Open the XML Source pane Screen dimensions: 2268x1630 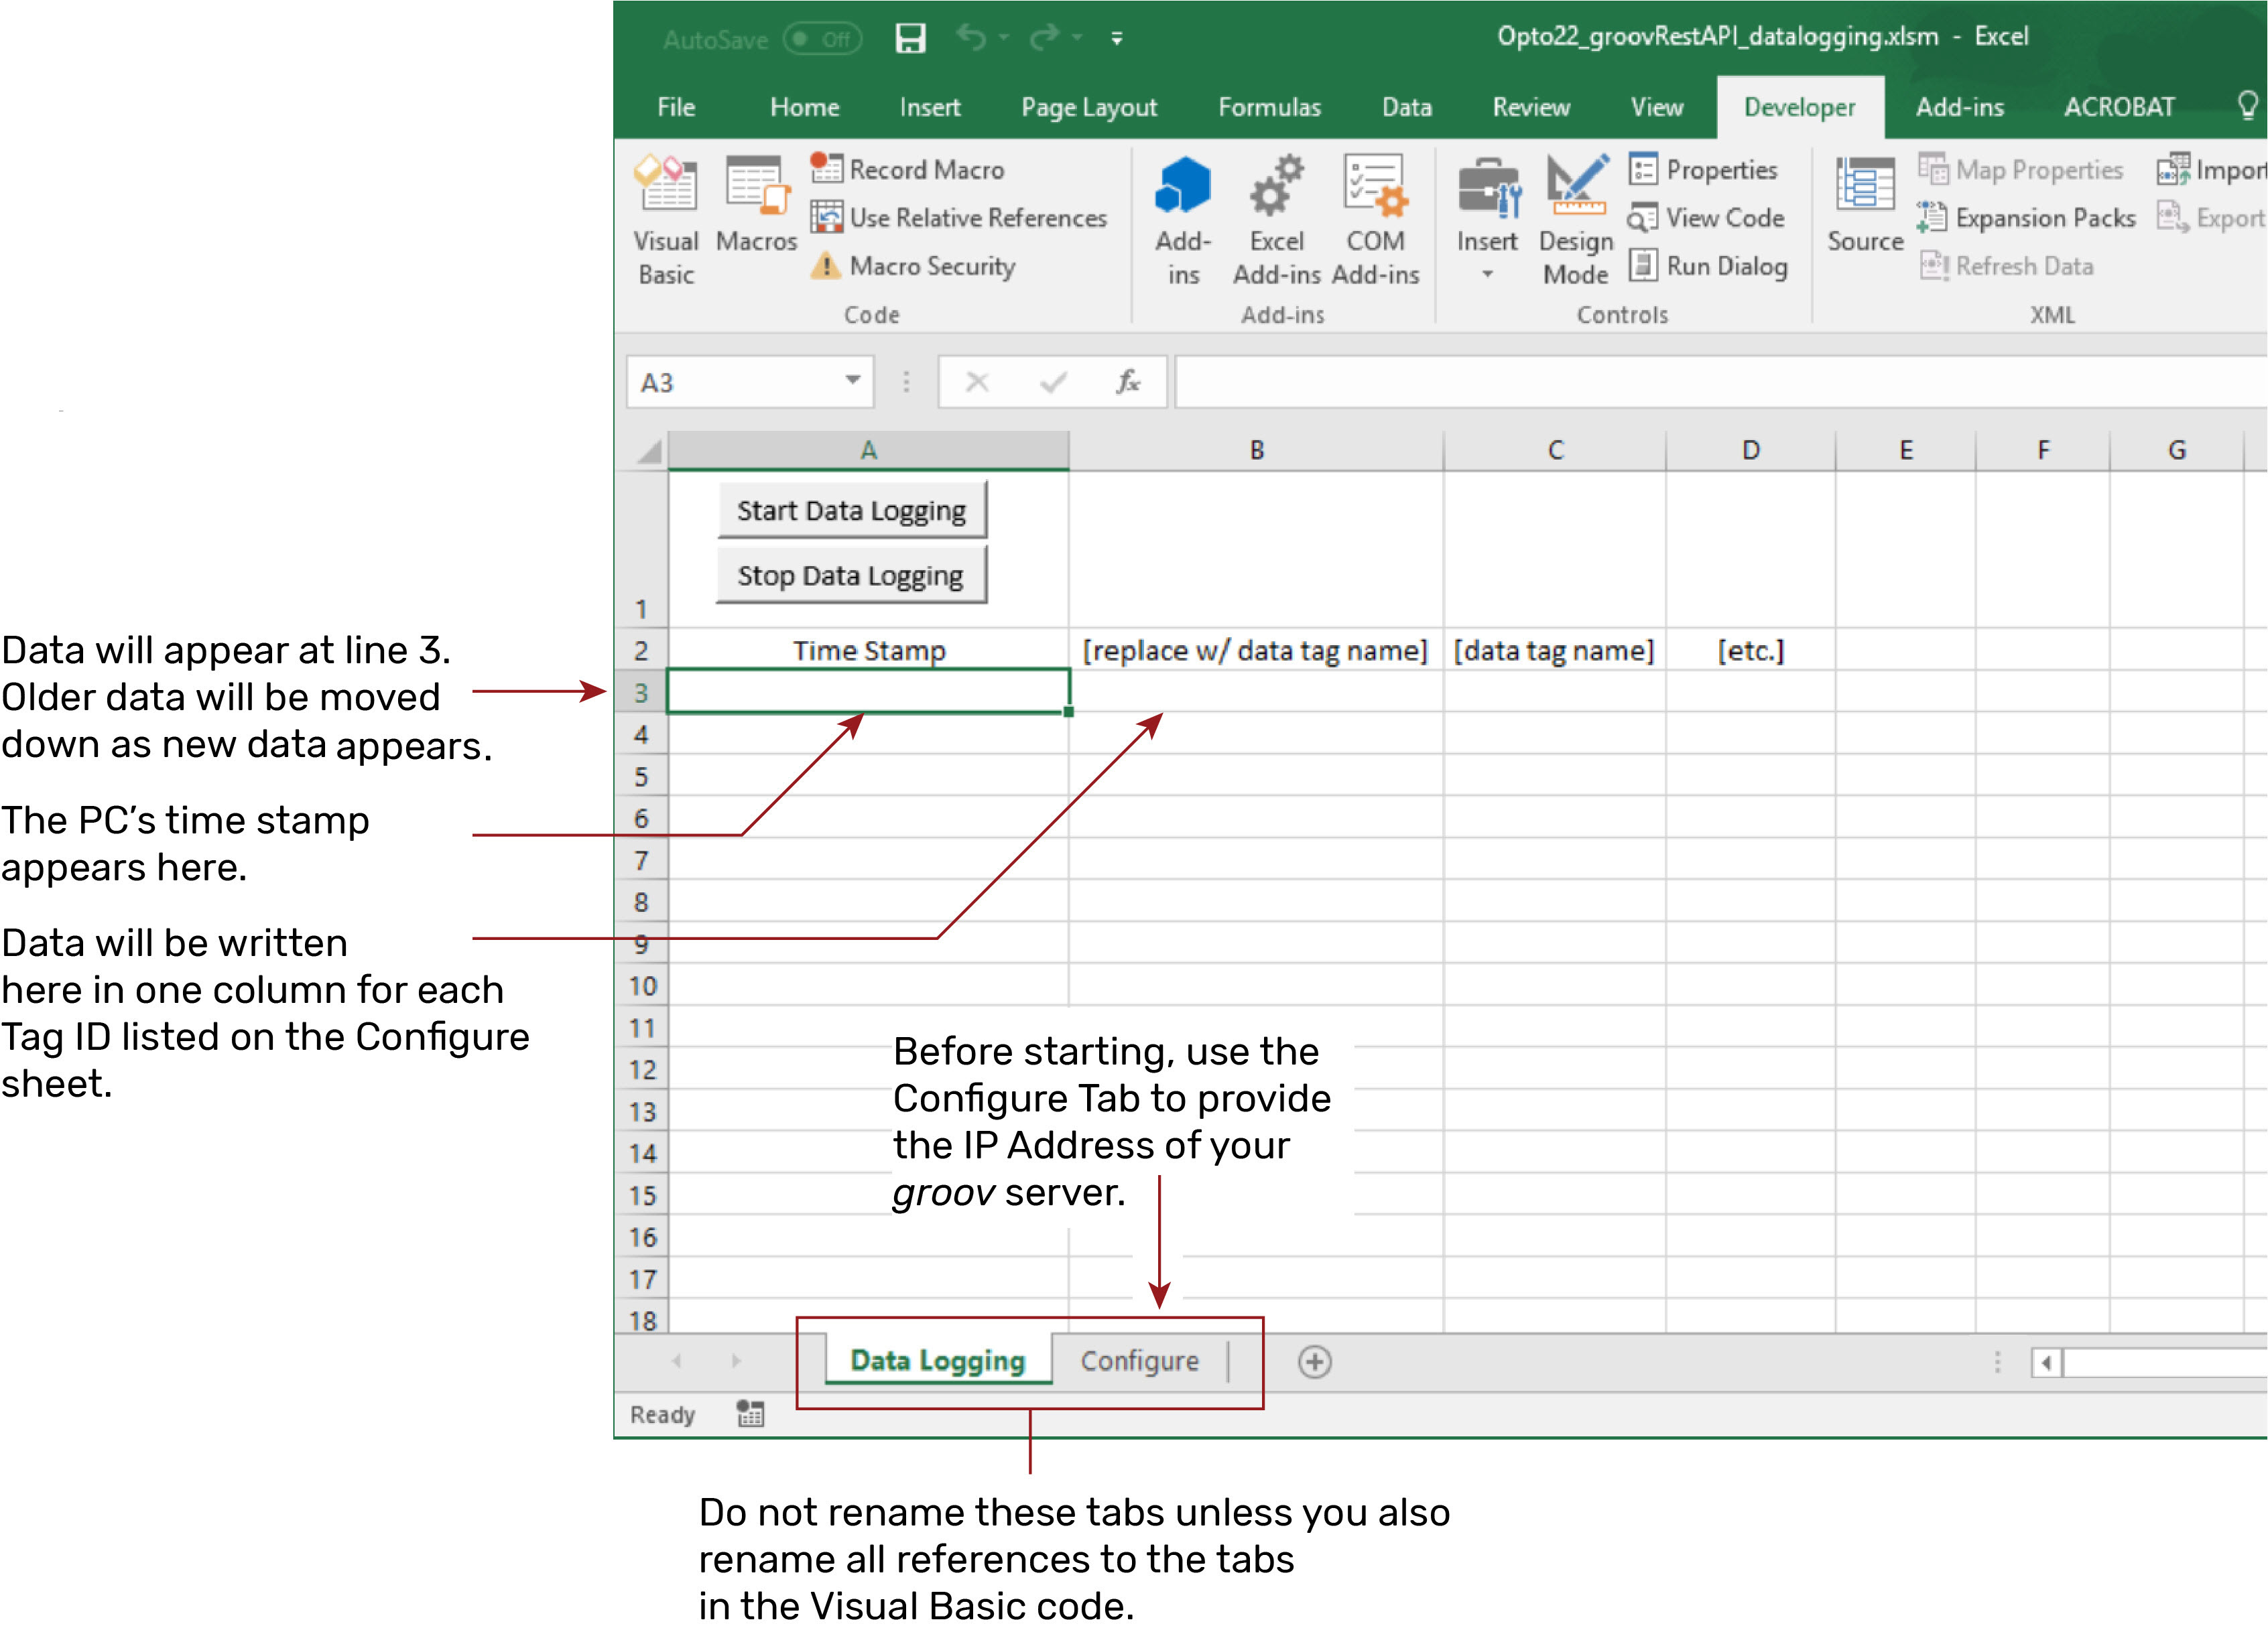[x=1865, y=205]
